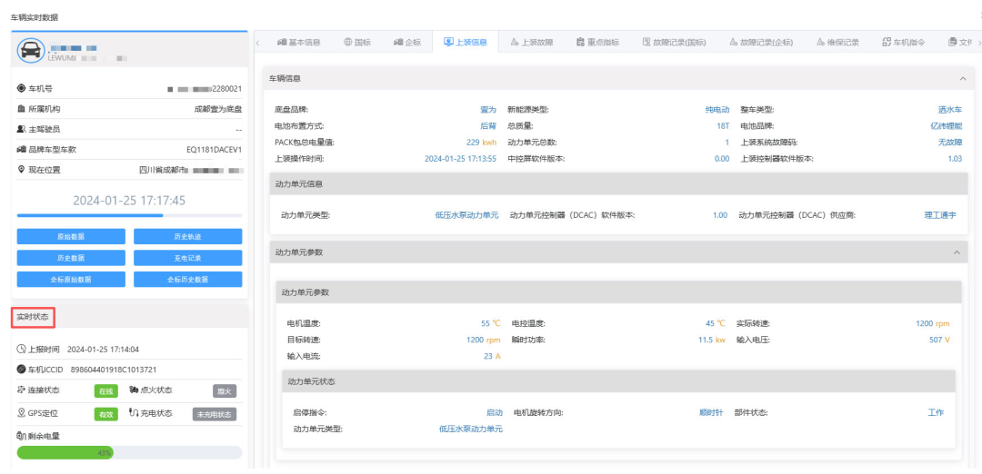Select the 上装信息 tab
982x474 pixels.
click(465, 42)
